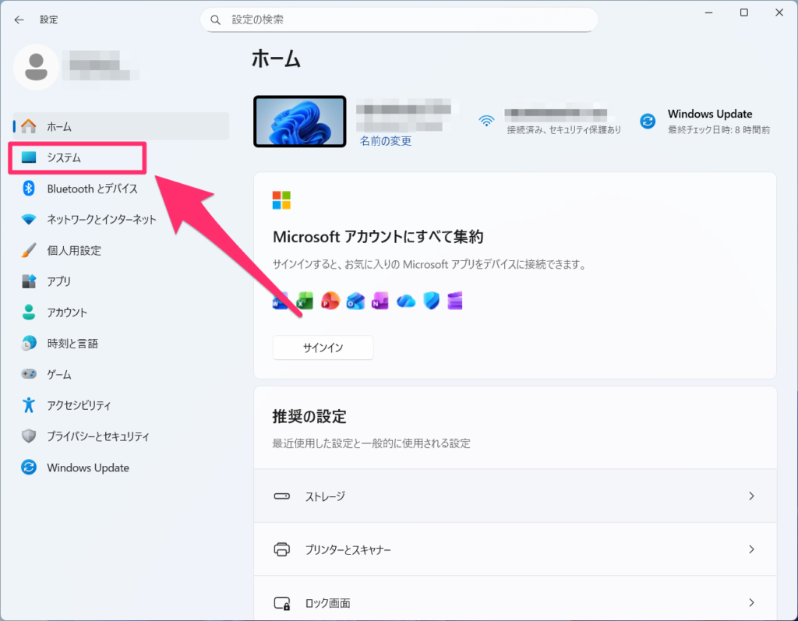
Task: Click the Accounts person icon
Action: (x=29, y=312)
